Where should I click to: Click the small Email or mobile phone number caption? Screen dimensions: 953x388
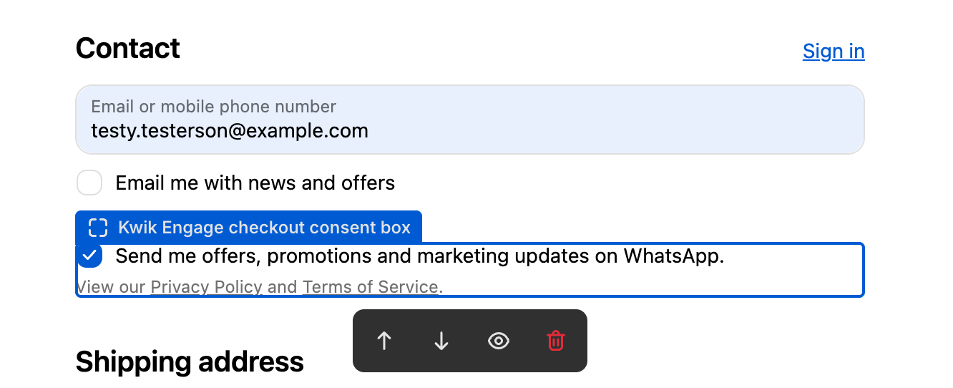213,107
